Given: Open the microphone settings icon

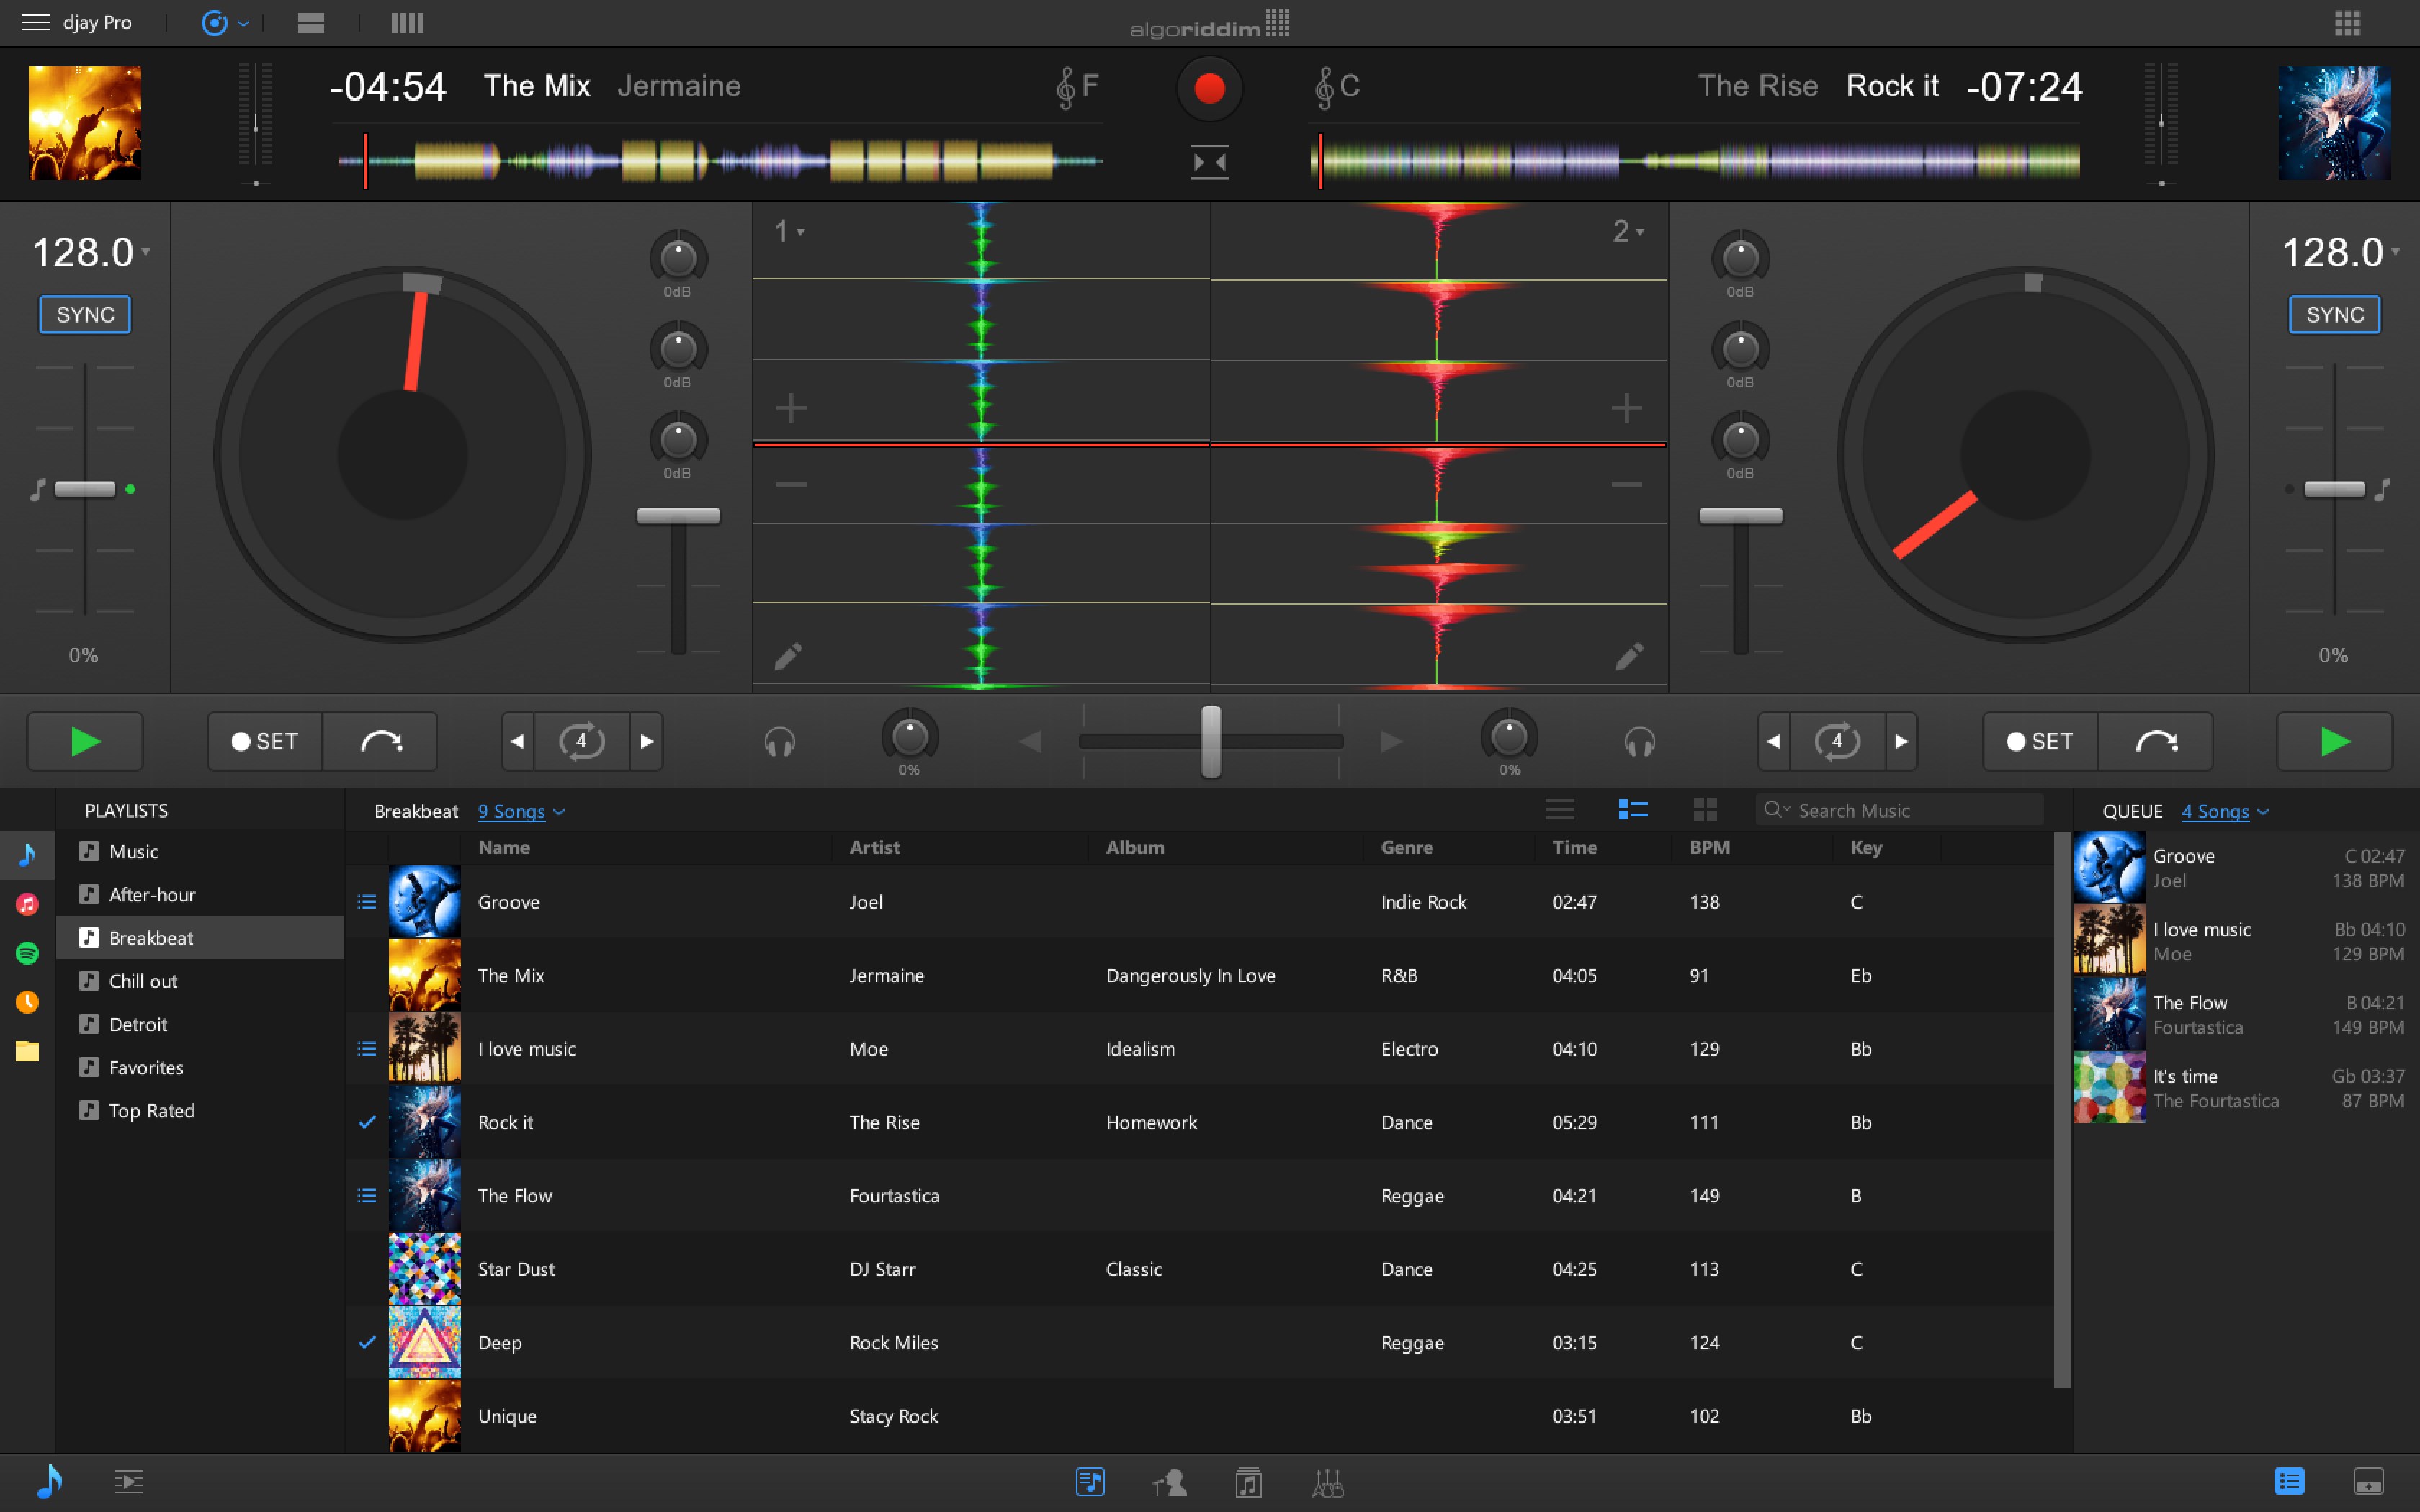Looking at the screenshot, I should 1170,1482.
